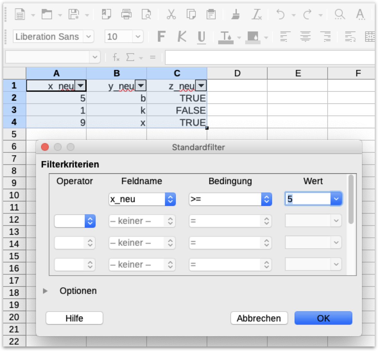This screenshot has width=378, height=351.
Task: Click the Wert input field containing 5
Action: click(307, 199)
